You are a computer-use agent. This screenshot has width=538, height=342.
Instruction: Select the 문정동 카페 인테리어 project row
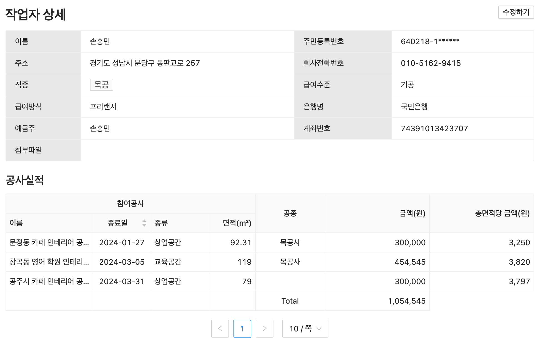pos(49,242)
